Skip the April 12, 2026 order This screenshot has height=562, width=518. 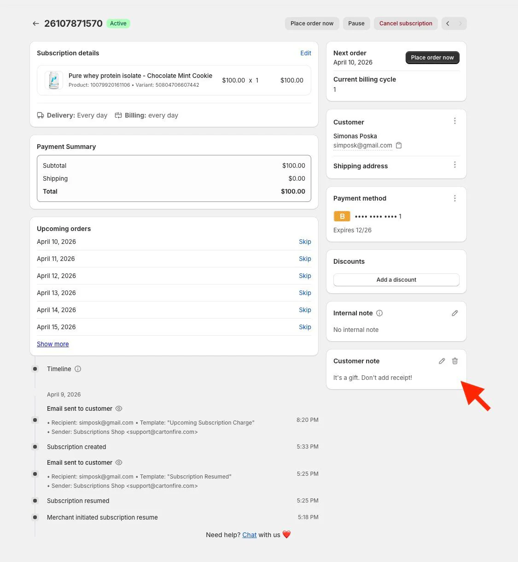coord(305,276)
